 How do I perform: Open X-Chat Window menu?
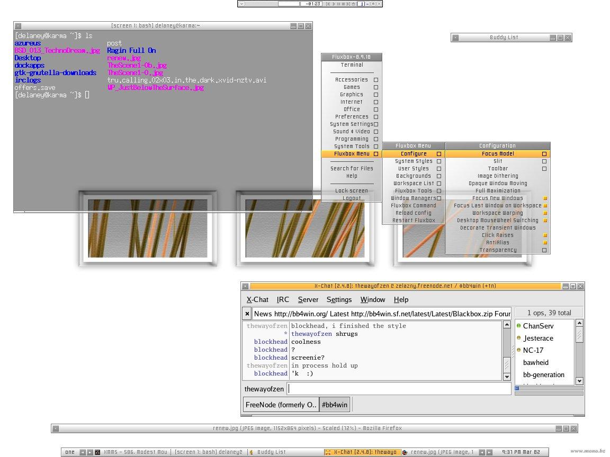tap(372, 299)
